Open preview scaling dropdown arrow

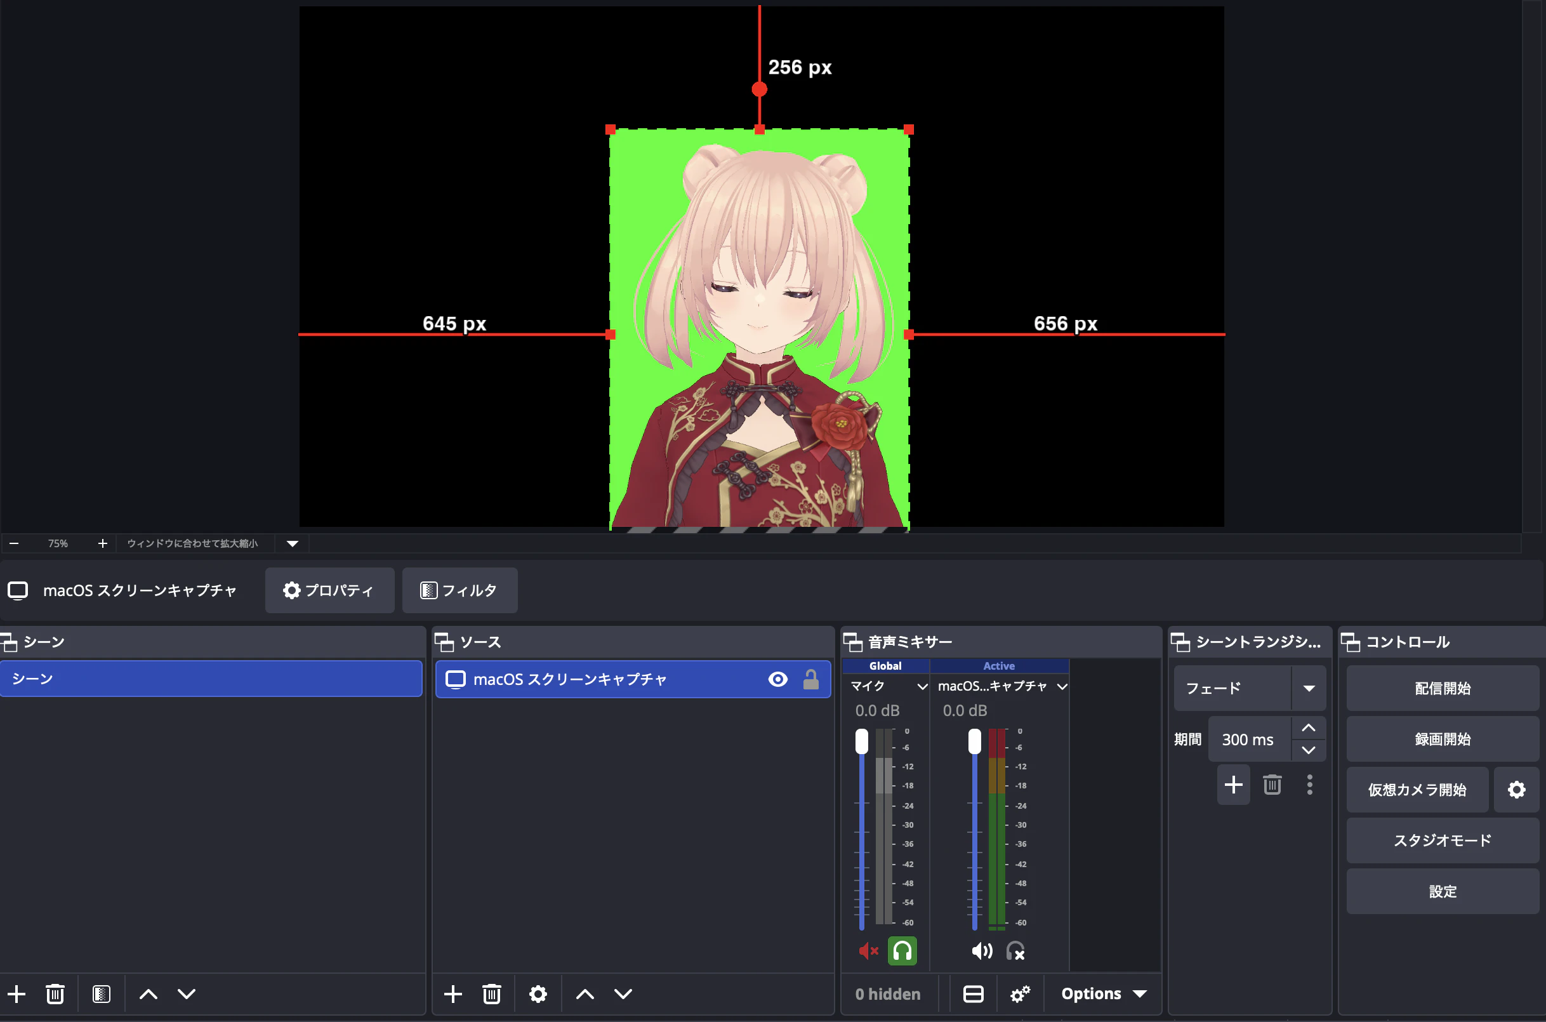(293, 543)
